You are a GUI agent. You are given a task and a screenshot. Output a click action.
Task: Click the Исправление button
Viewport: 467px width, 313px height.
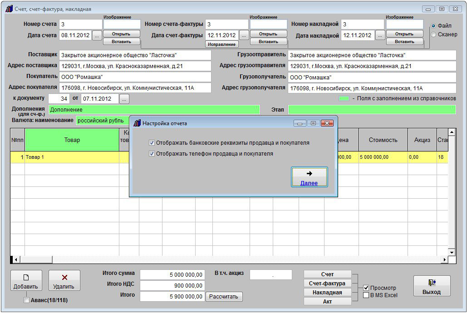[x=222, y=44]
